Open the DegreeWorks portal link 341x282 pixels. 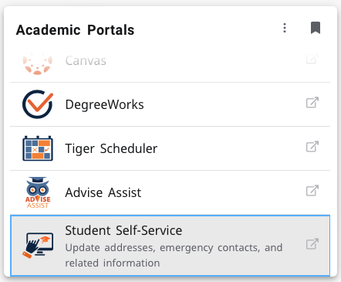click(x=104, y=104)
